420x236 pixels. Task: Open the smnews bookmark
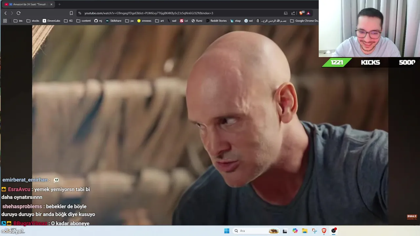click(x=144, y=21)
